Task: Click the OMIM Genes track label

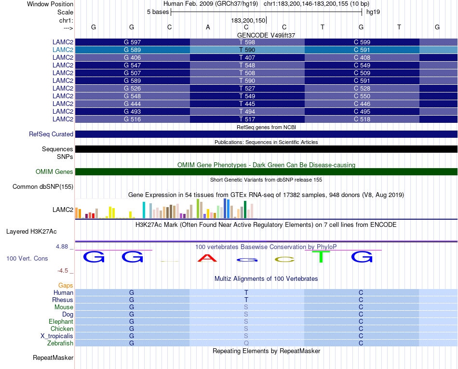Action: coord(54,171)
